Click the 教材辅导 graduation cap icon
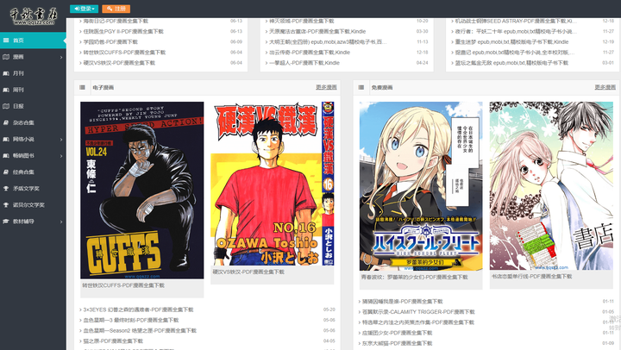The image size is (621, 350). pyautogui.click(x=6, y=222)
